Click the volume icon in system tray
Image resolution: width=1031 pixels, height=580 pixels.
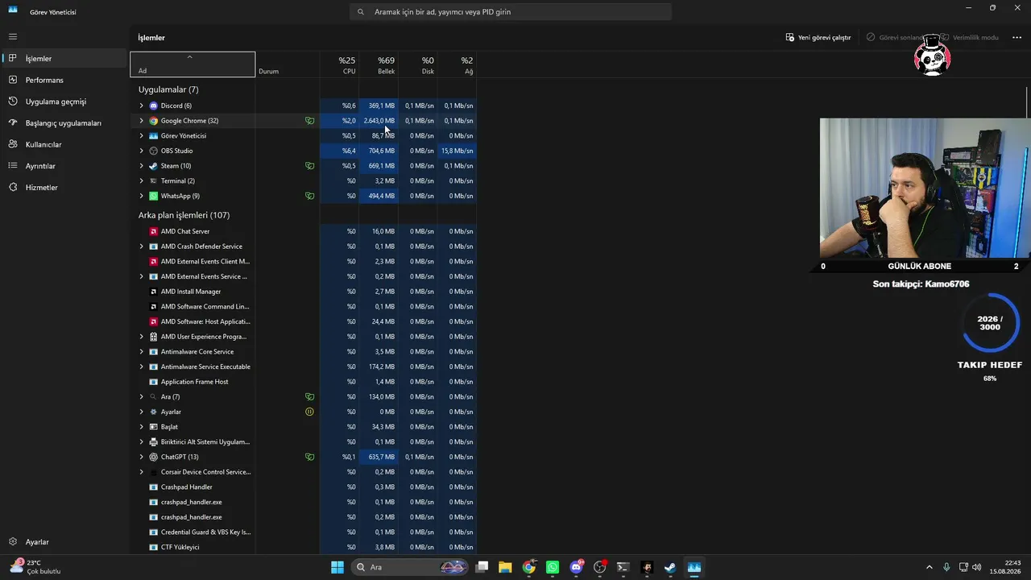click(x=976, y=567)
